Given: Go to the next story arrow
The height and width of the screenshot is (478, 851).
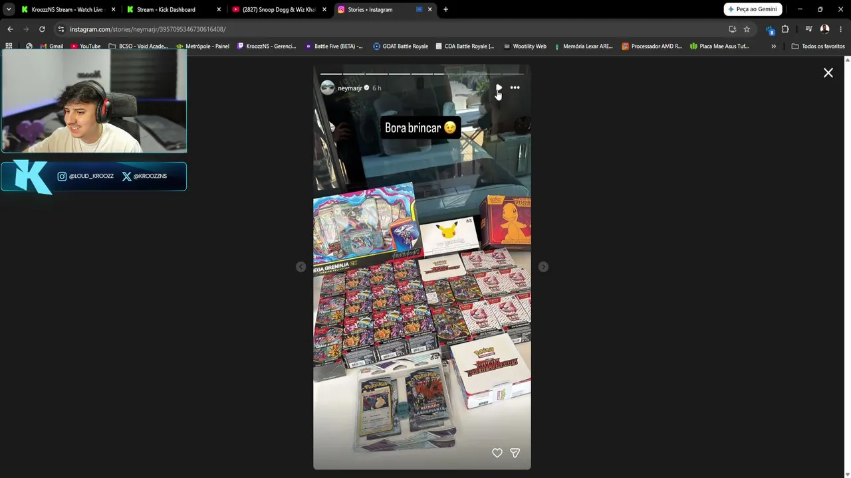Looking at the screenshot, I should [x=543, y=267].
